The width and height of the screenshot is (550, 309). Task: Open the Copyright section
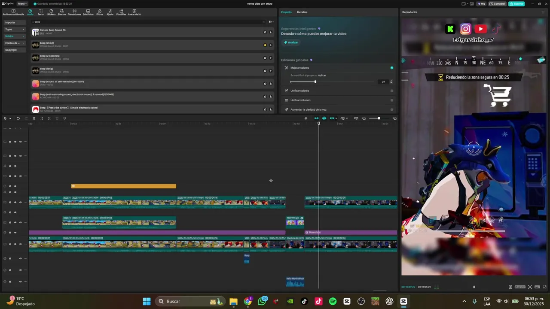pos(14,50)
